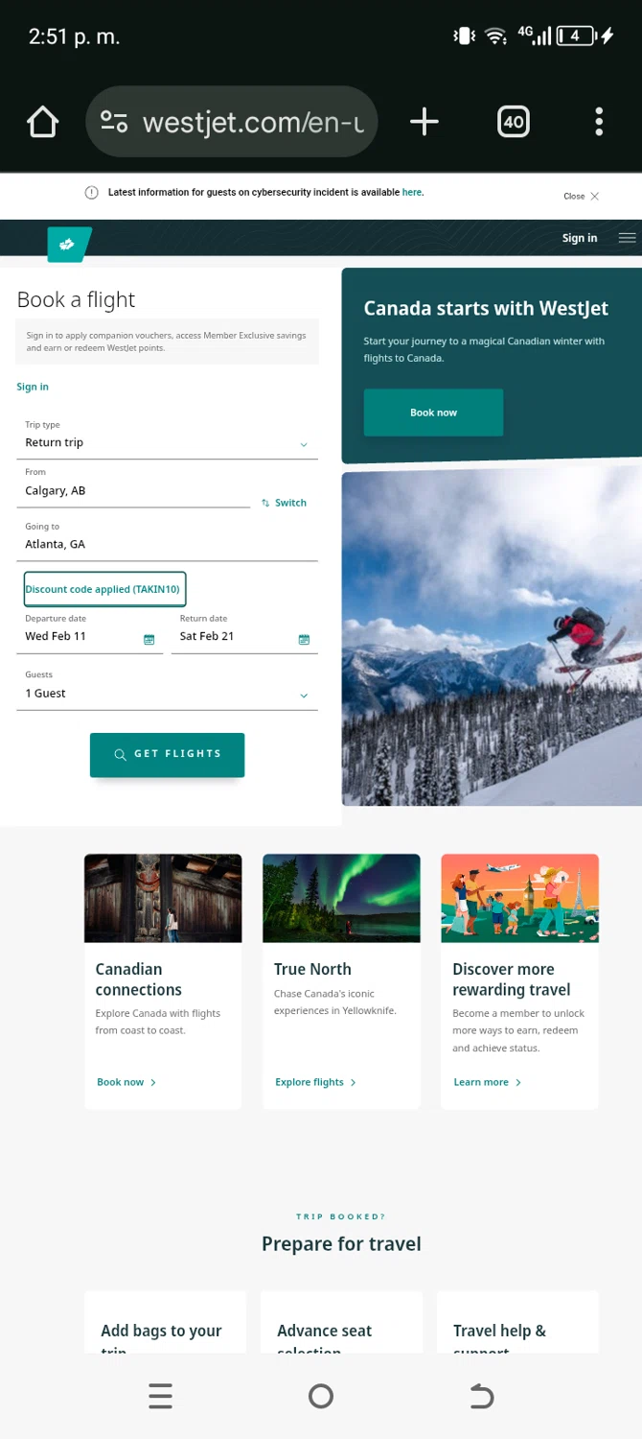Image resolution: width=642 pixels, height=1439 pixels.
Task: Open the tab switcher showing 40 tabs
Action: point(514,122)
